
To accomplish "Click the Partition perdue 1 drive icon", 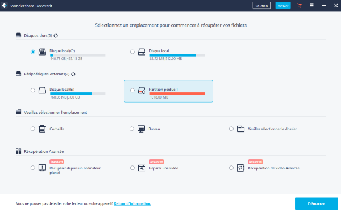I will 142,91.
